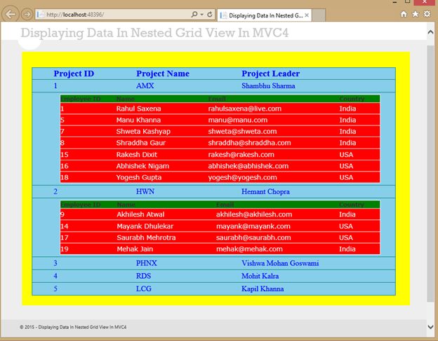Click project name 'PHNX'
438x341 pixels.
(x=147, y=263)
